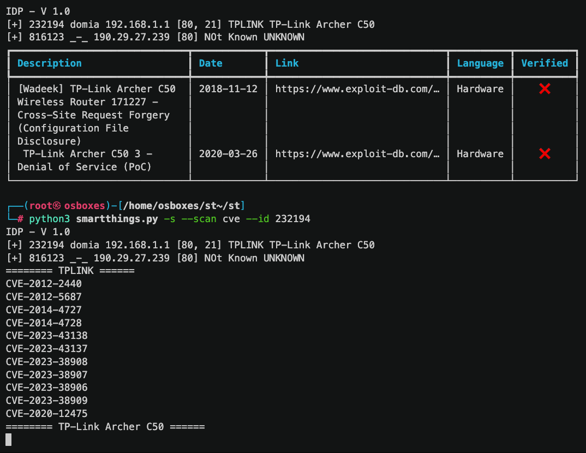Click CVE-2020-12475 in the list
586x453 pixels.
point(47,414)
